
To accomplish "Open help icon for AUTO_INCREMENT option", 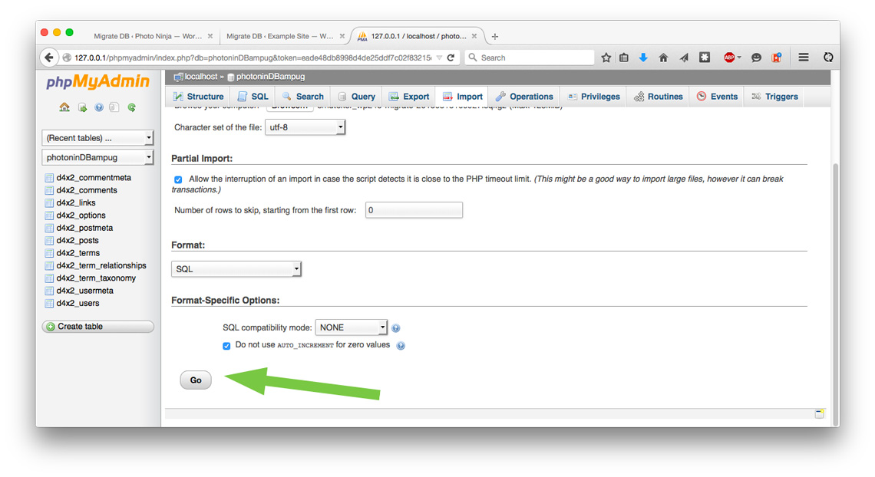I will pos(401,346).
